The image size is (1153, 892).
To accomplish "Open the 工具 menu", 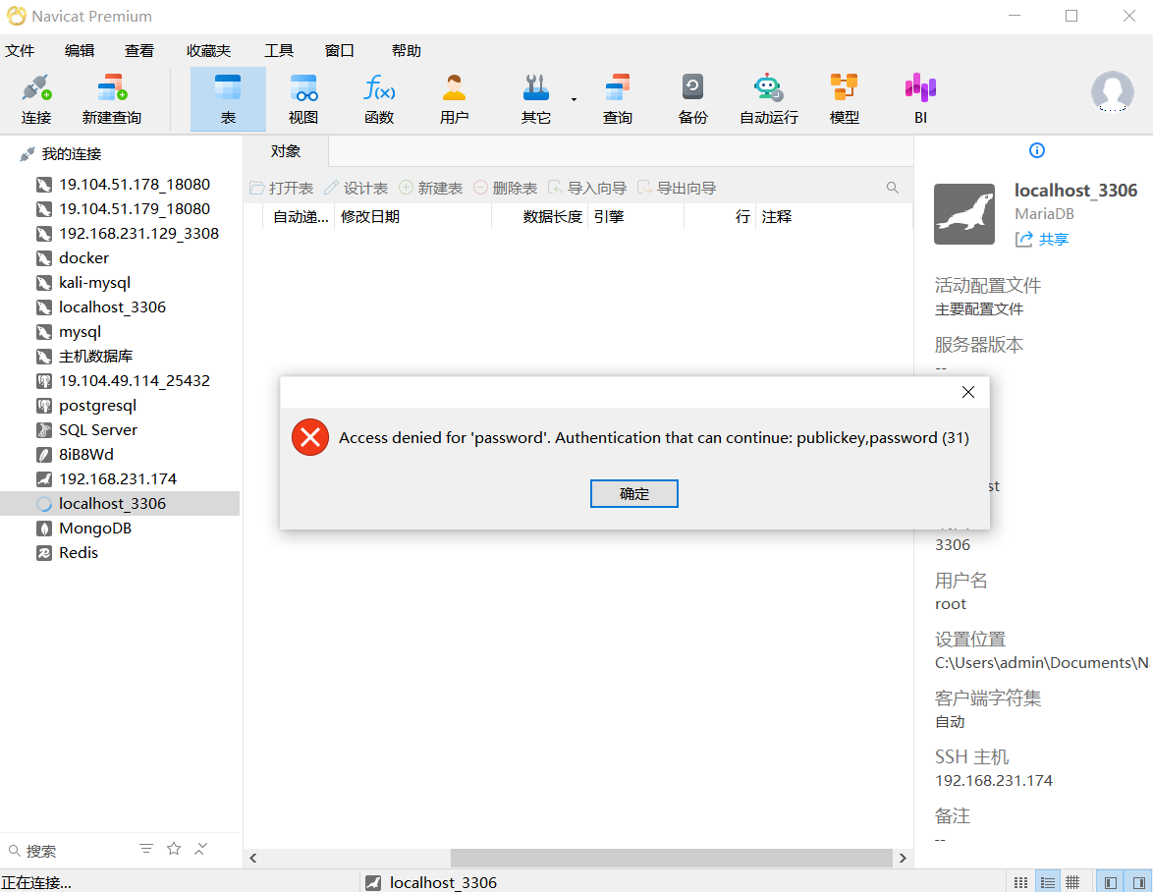I will [278, 50].
